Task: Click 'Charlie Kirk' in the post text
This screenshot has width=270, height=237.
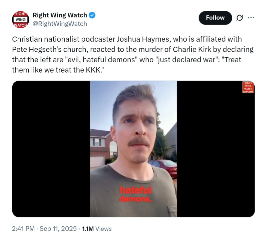Action: (192, 50)
